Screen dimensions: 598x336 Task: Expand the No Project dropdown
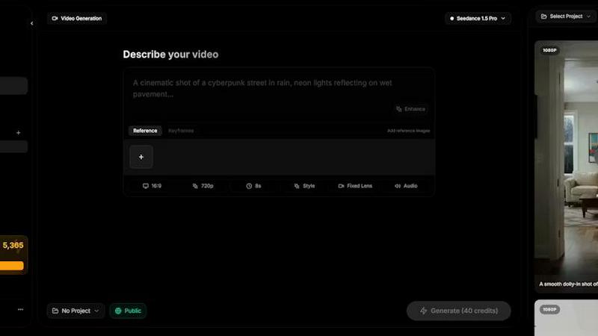tap(75, 311)
